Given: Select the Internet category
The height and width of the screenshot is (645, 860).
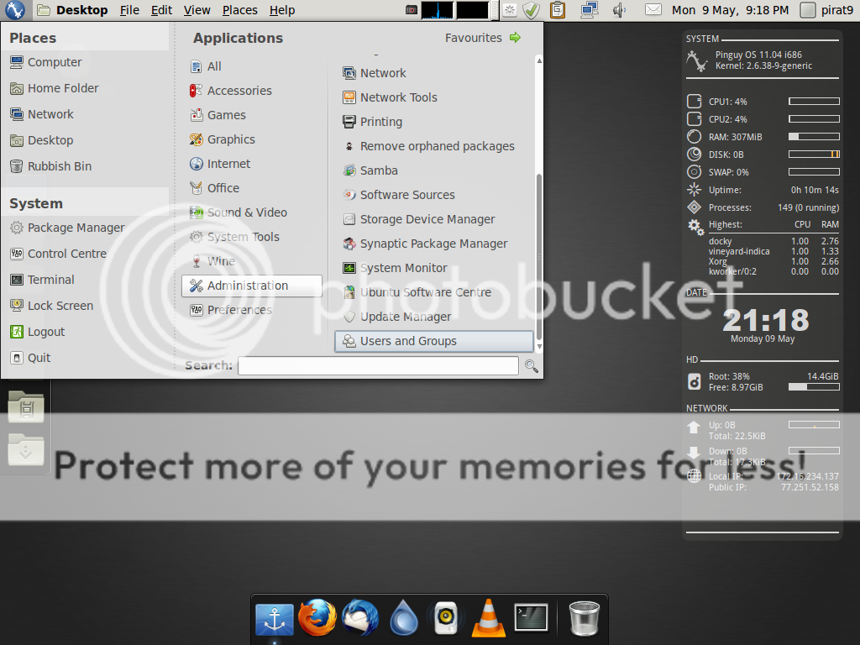Looking at the screenshot, I should point(252,164).
